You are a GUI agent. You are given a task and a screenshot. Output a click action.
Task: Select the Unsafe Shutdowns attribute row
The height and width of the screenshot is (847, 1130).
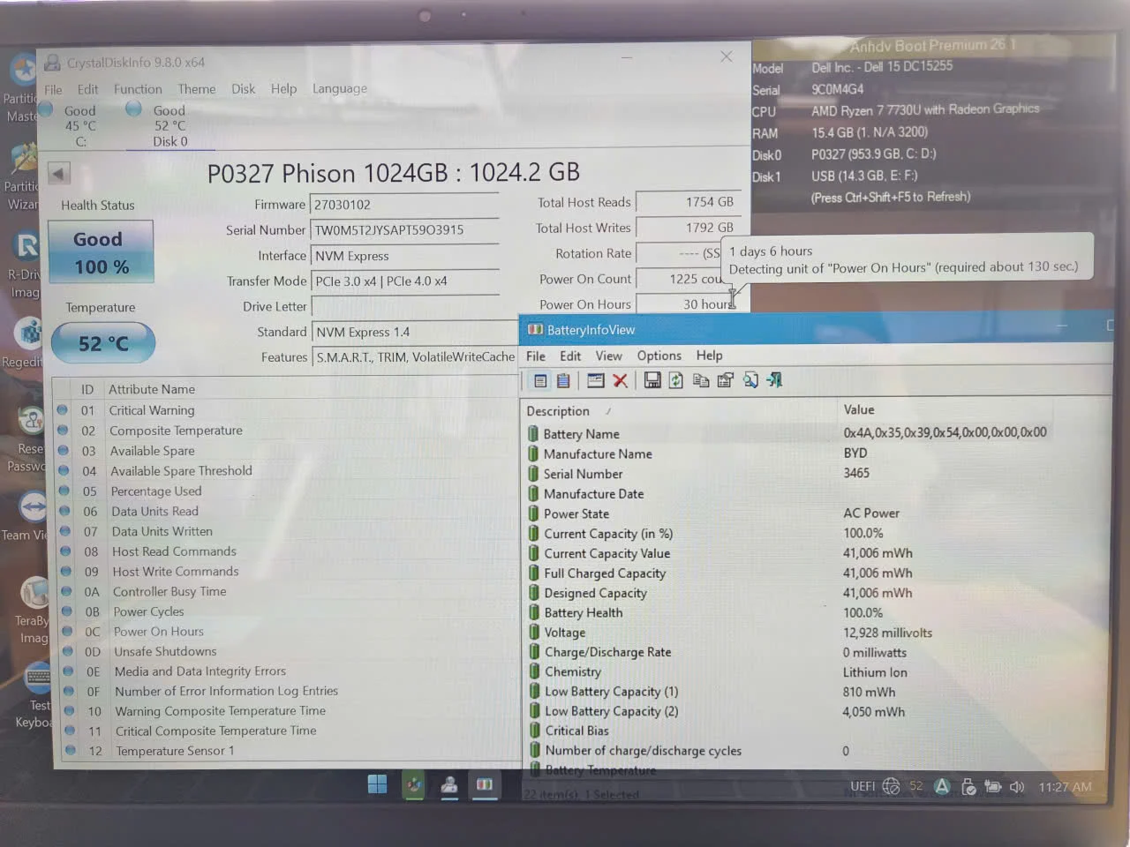tap(287, 651)
